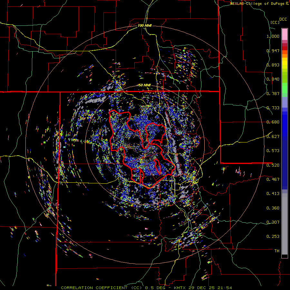Click the 50 NMI range ring label
290x290 pixels.
coord(145,85)
